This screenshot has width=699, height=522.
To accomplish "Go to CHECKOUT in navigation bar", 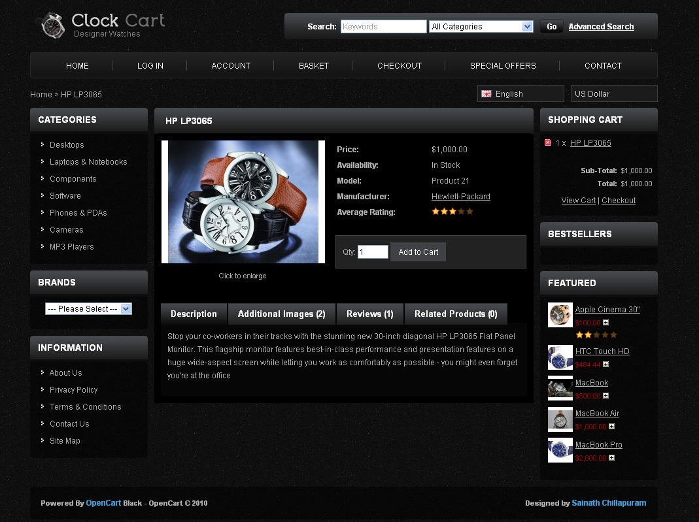I will [x=400, y=66].
